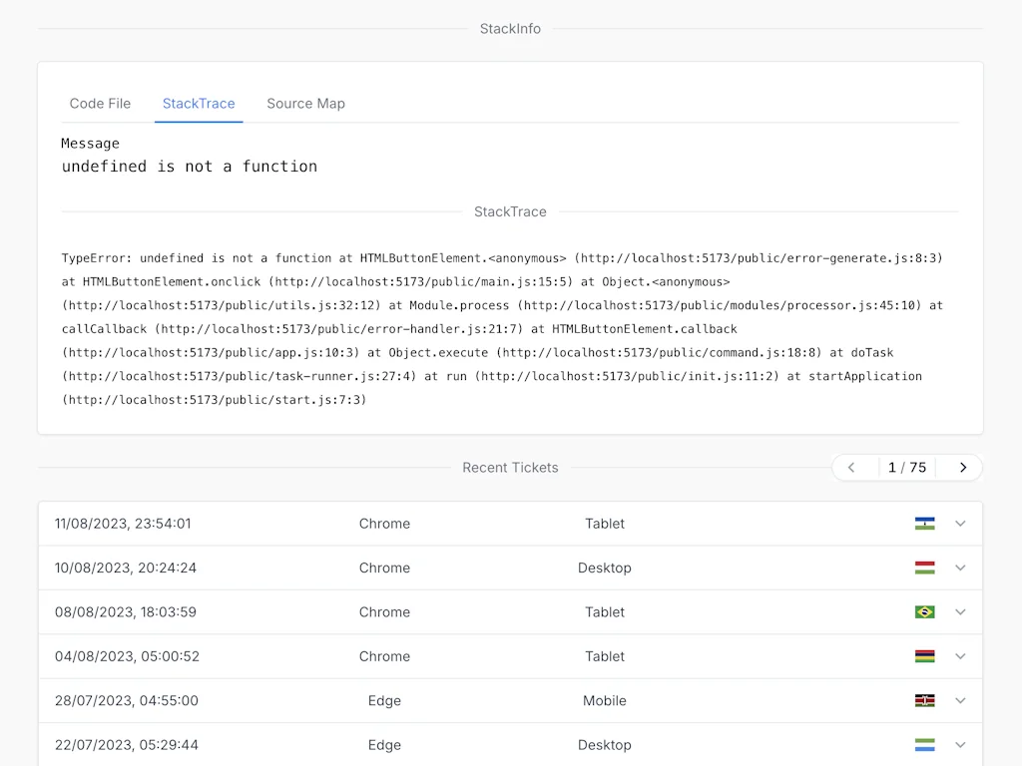Expand the 08/08/2023, 18:03:59 ticket chevron
This screenshot has height=766, width=1022.
960,612
